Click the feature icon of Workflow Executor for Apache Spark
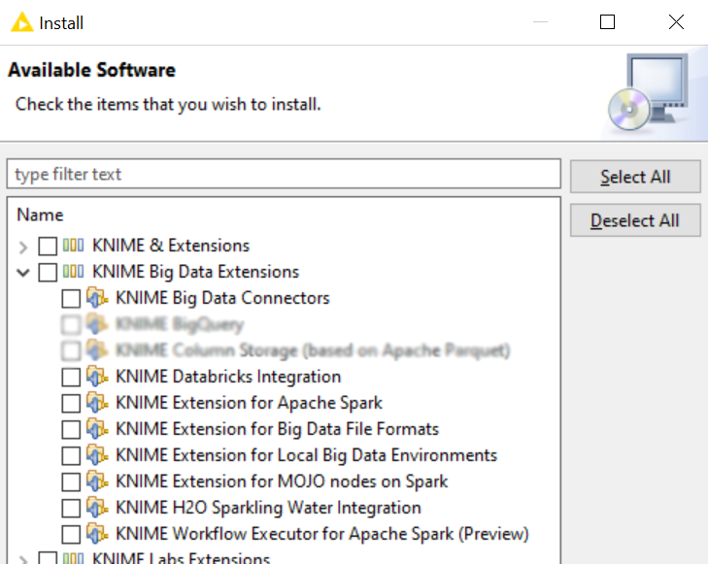The width and height of the screenshot is (708, 564). 97,533
